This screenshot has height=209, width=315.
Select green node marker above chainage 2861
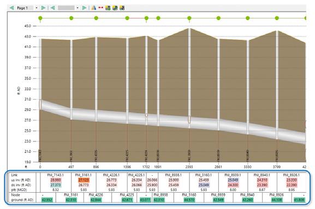point(218,18)
